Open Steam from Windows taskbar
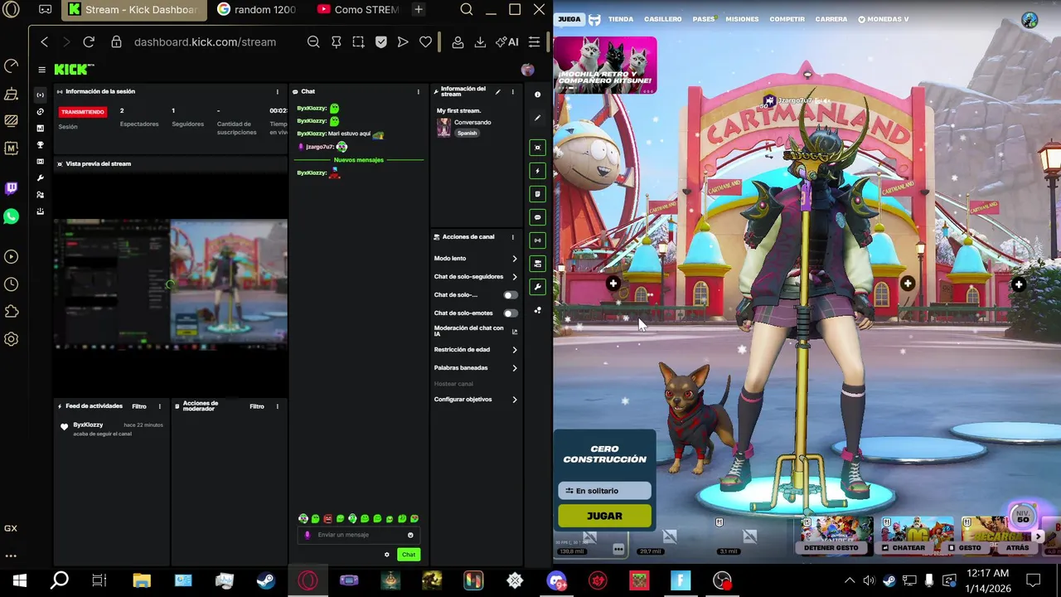1061x597 pixels. [266, 580]
